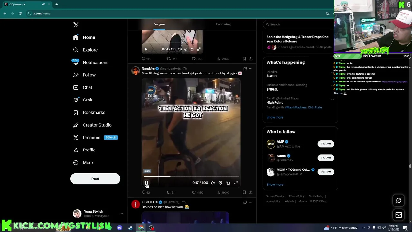Like the post with 8.5K likes

click(x=197, y=59)
